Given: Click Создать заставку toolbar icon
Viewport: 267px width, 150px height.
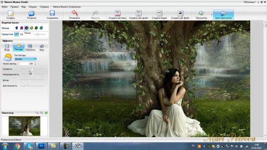Looking at the screenshot, I should [118, 15].
